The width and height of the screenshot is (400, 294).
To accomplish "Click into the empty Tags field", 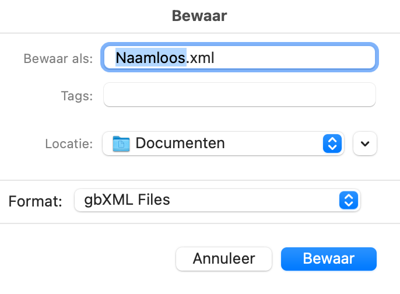I will [x=240, y=94].
